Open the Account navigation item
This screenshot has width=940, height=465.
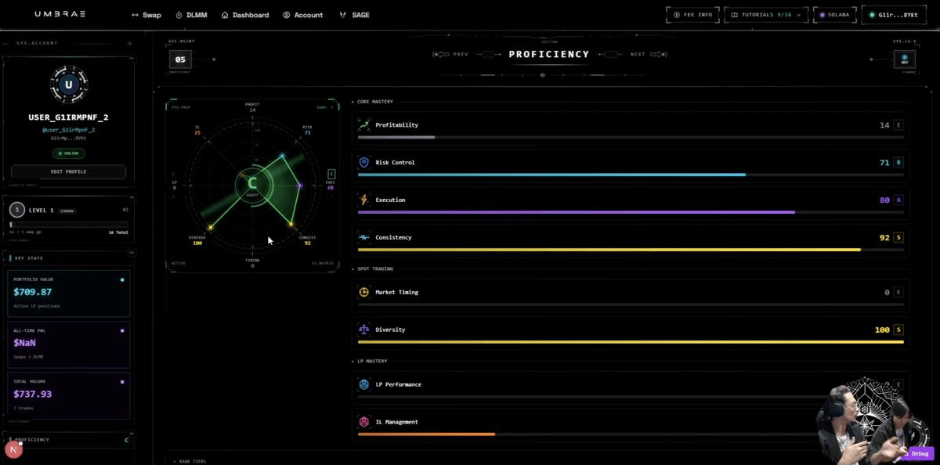click(x=303, y=15)
